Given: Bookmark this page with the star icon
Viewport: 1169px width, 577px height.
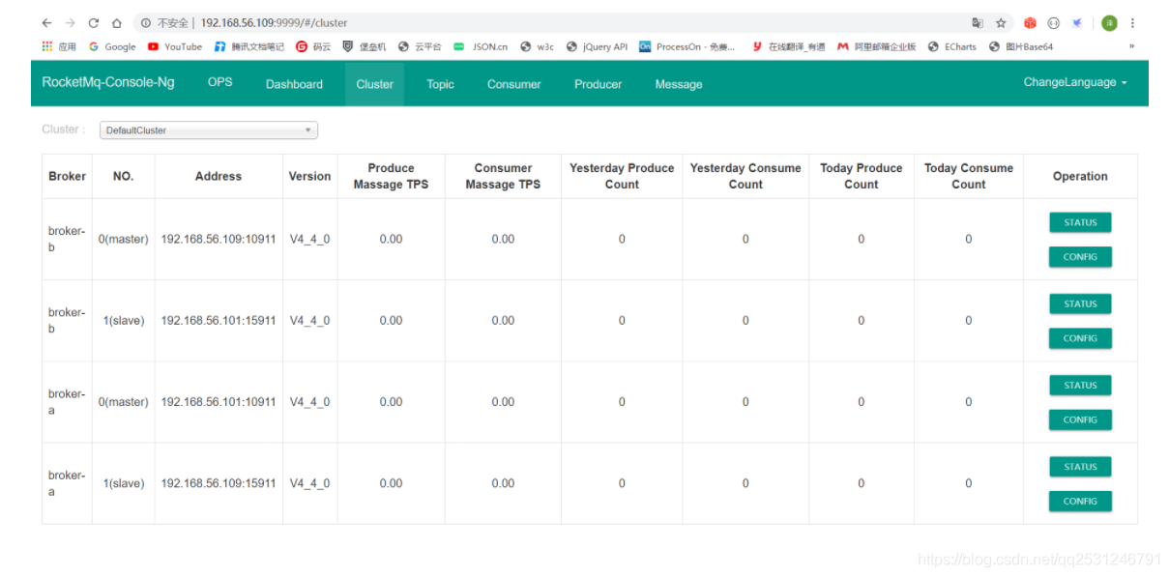Looking at the screenshot, I should (1001, 23).
